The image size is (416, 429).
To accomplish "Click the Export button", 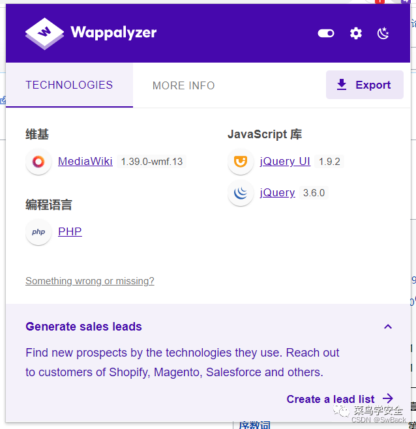I will pos(364,85).
